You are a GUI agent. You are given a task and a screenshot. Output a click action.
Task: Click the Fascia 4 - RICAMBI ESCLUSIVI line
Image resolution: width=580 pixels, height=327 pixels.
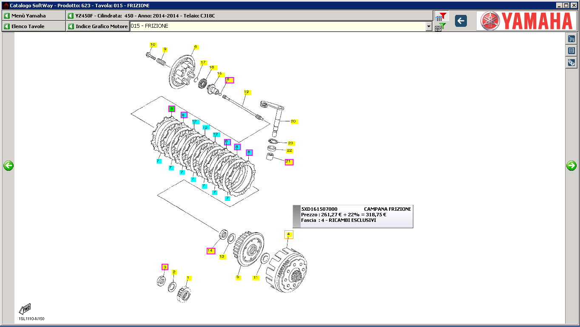coord(338,221)
